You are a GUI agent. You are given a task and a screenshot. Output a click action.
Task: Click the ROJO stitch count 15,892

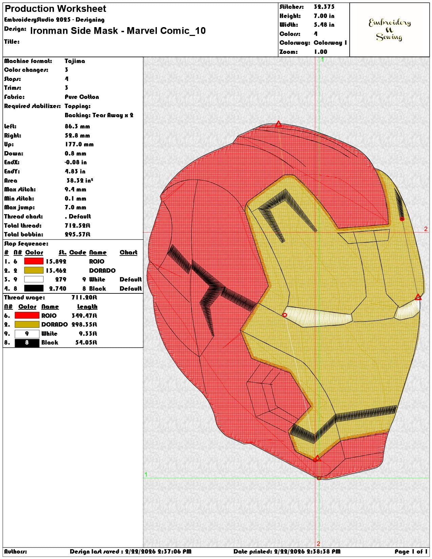56,262
